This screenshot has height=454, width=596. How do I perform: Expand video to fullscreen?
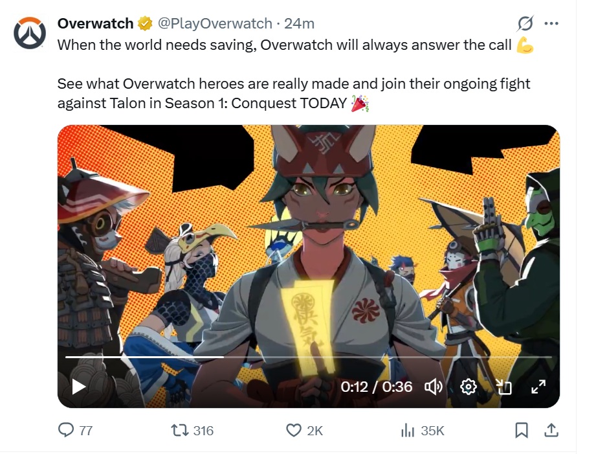[538, 387]
